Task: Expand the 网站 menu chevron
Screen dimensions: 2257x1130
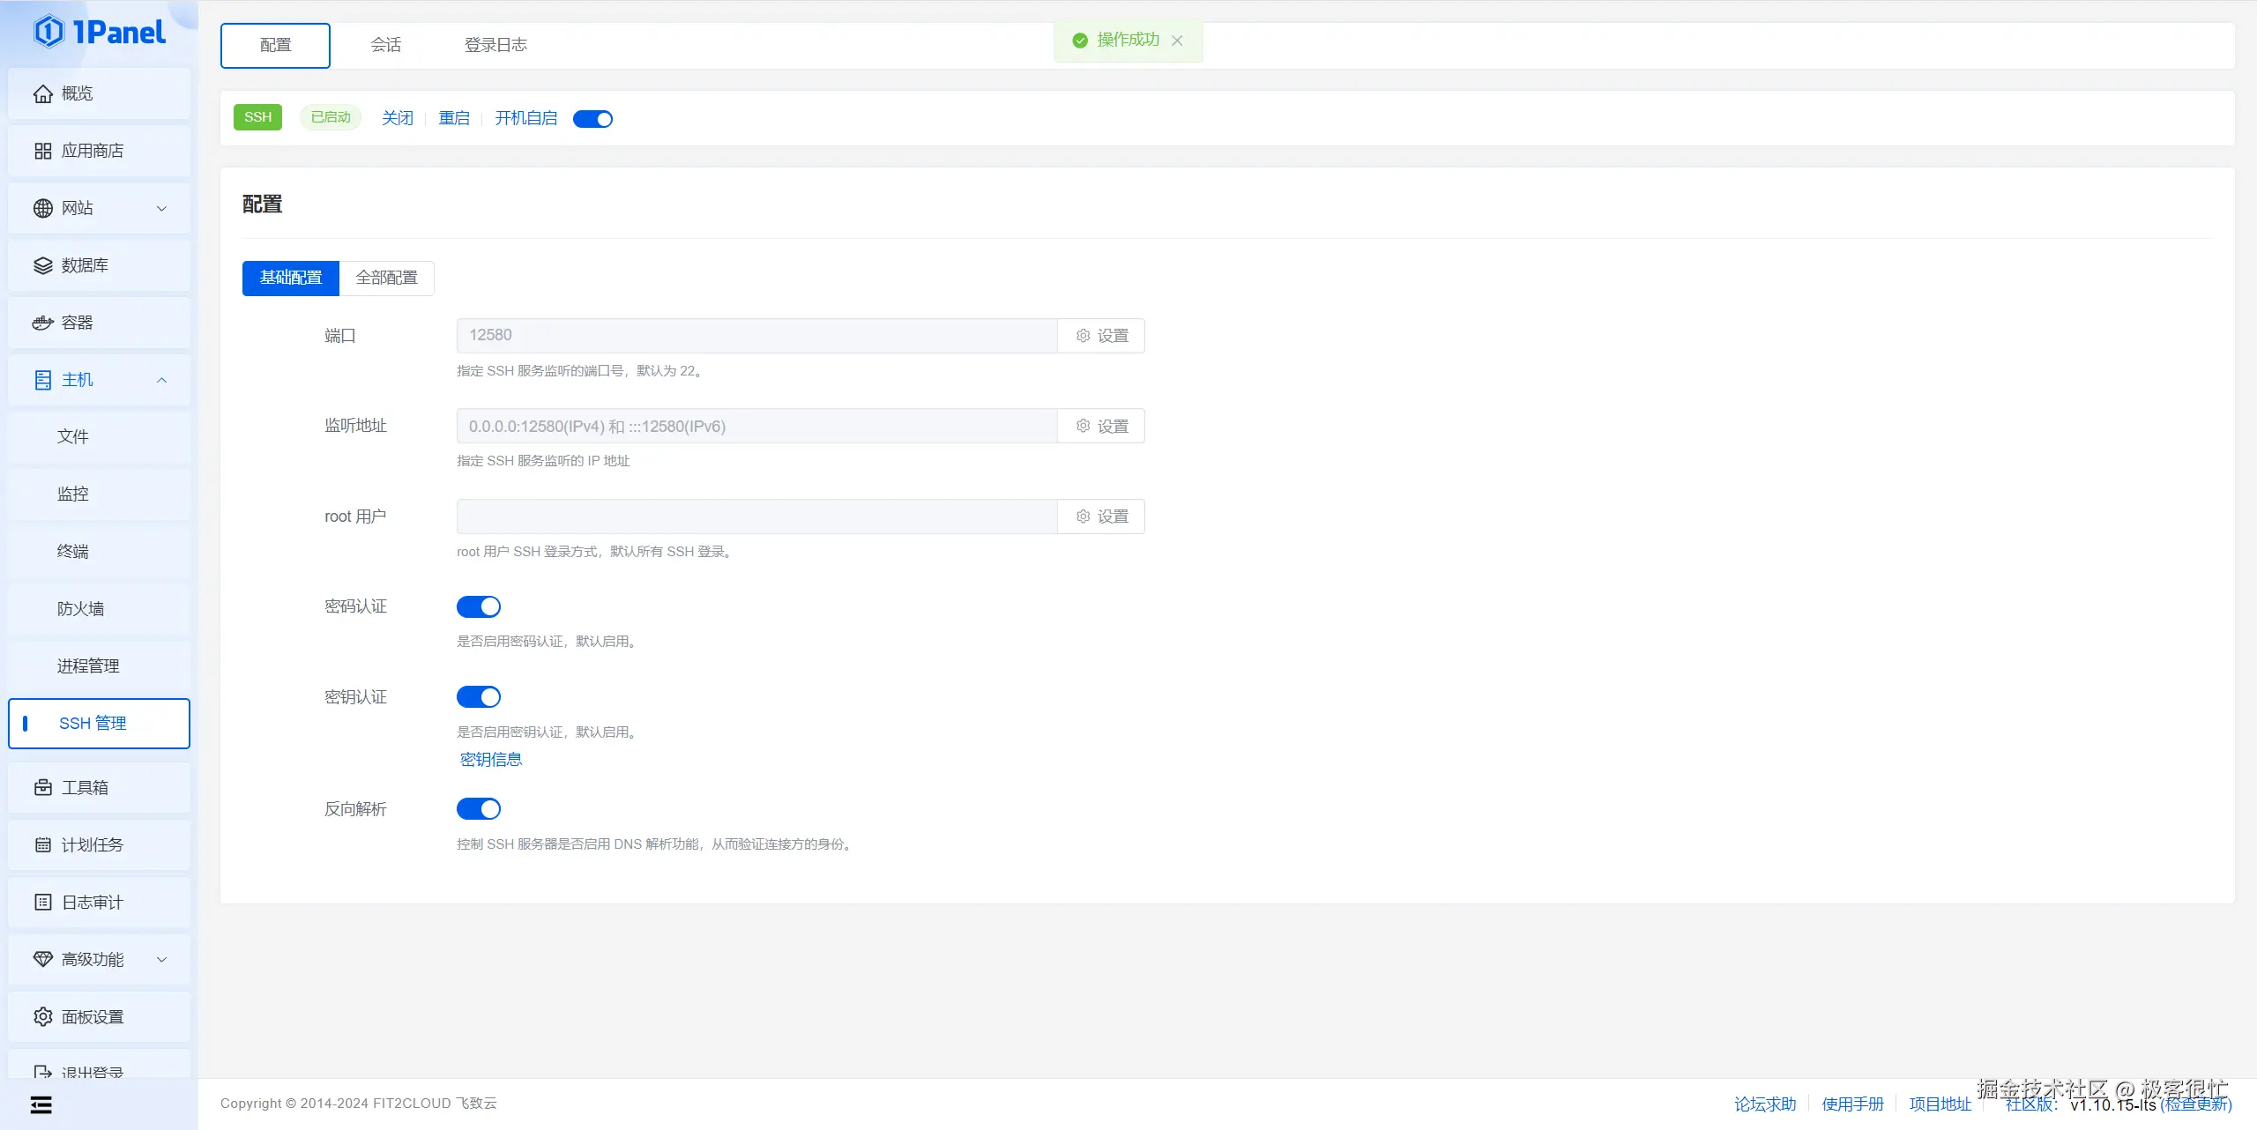Action: pos(161,208)
